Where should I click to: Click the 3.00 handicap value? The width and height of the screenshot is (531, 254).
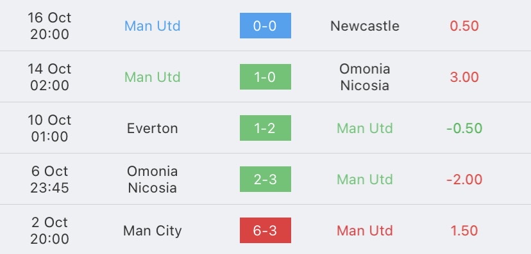pyautogui.click(x=464, y=77)
